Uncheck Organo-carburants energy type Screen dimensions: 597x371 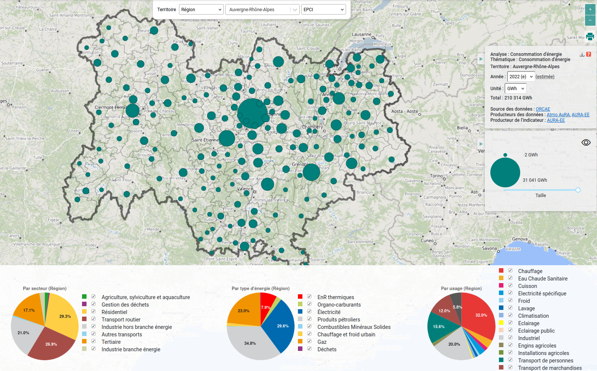(x=309, y=304)
